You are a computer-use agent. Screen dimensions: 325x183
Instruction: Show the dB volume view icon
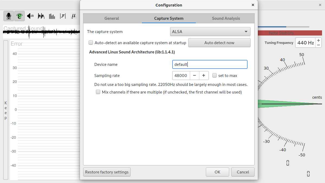pyautogui.click(x=30, y=16)
